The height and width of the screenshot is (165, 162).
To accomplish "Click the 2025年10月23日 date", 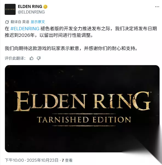I will (x=42, y=160).
